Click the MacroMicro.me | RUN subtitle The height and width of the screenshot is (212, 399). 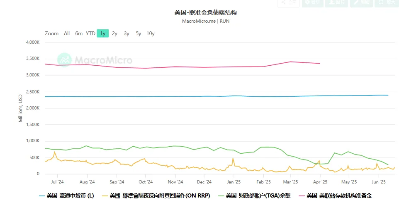(x=206, y=21)
